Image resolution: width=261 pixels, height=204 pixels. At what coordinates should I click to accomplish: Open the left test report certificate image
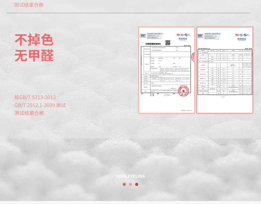tap(167, 70)
